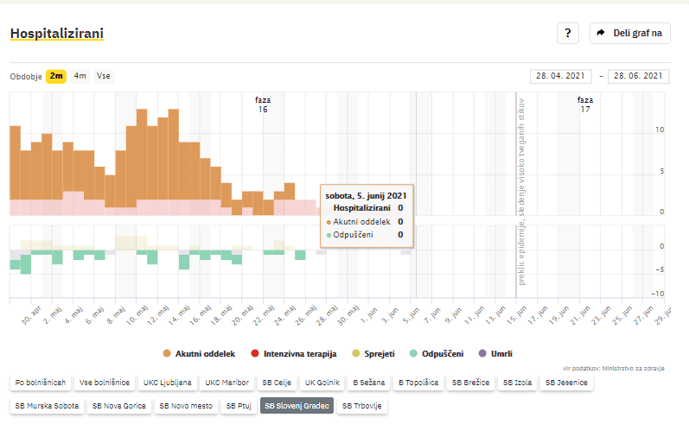
Task: Select SB Trbovlje hospital
Action: 362,405
